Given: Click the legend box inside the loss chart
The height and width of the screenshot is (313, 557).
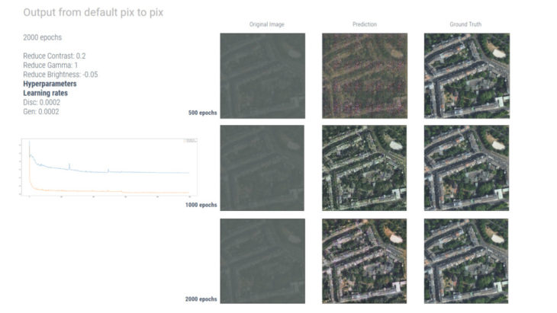Looking at the screenshot, I should pos(189,142).
